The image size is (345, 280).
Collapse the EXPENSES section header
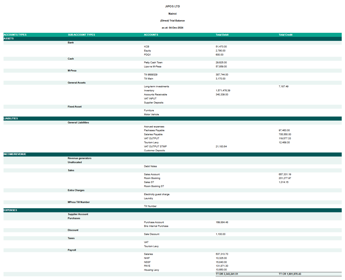click(x=10, y=210)
